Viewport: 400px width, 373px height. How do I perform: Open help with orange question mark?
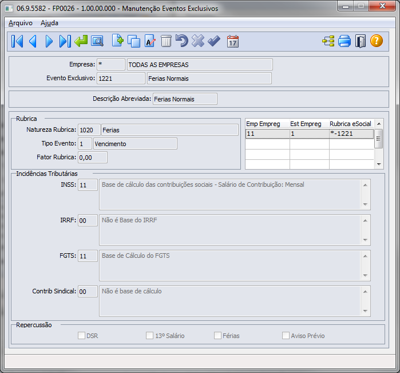377,41
